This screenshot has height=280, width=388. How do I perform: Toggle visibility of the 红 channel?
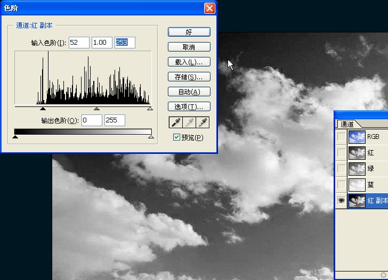341,153
